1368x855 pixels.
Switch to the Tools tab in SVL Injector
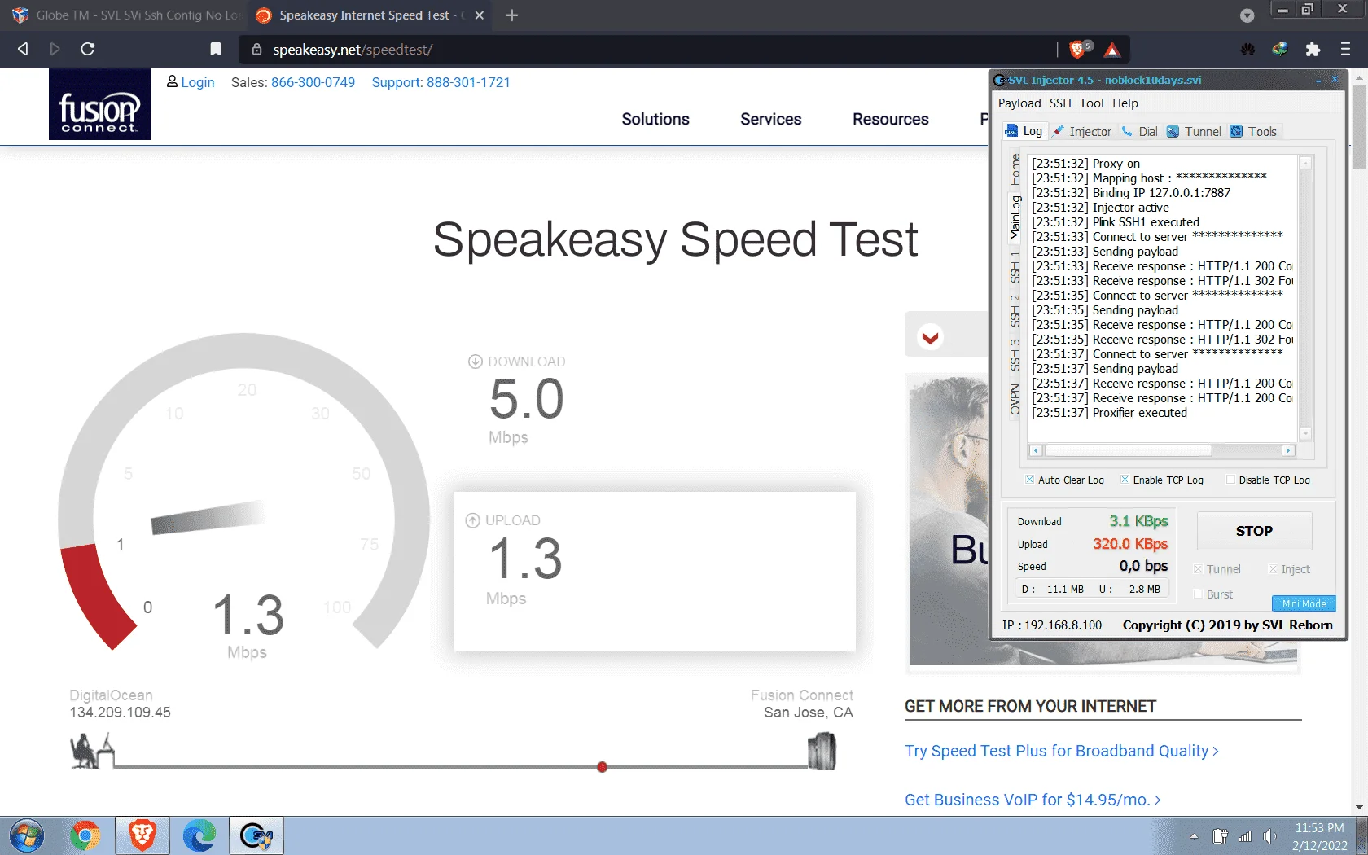point(1253,132)
